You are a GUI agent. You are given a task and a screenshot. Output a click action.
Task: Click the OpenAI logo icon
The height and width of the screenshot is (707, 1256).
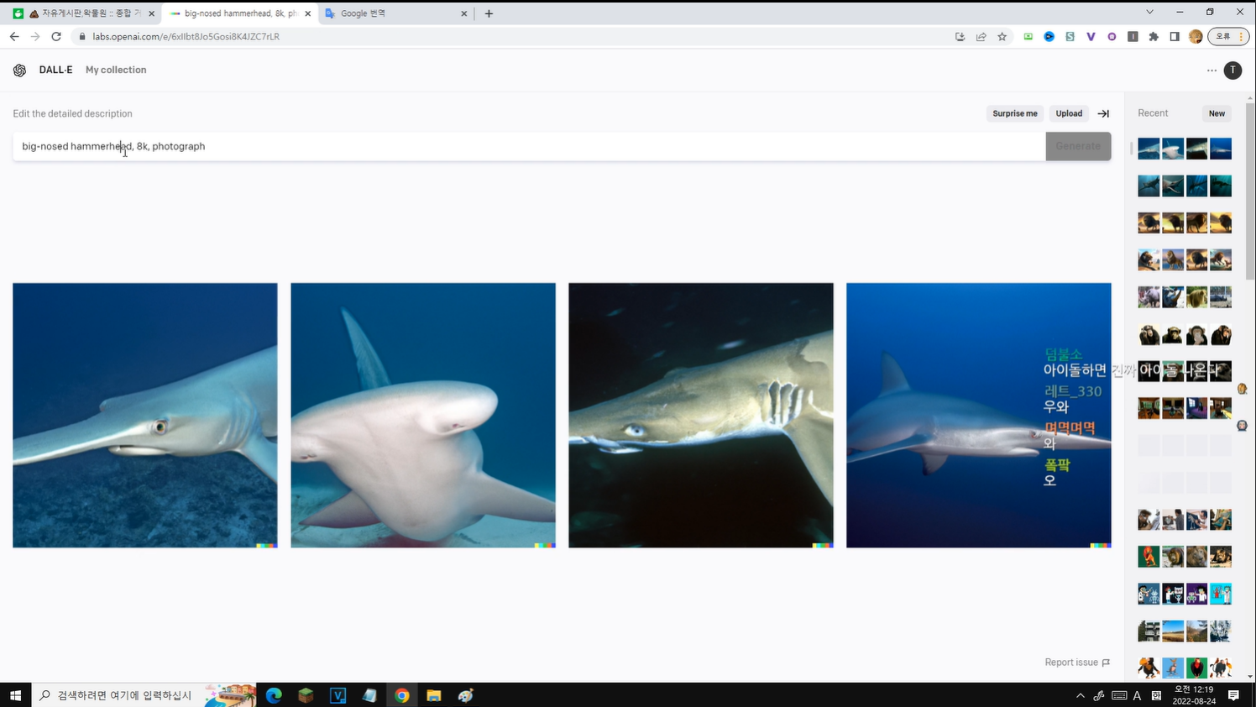tap(19, 71)
